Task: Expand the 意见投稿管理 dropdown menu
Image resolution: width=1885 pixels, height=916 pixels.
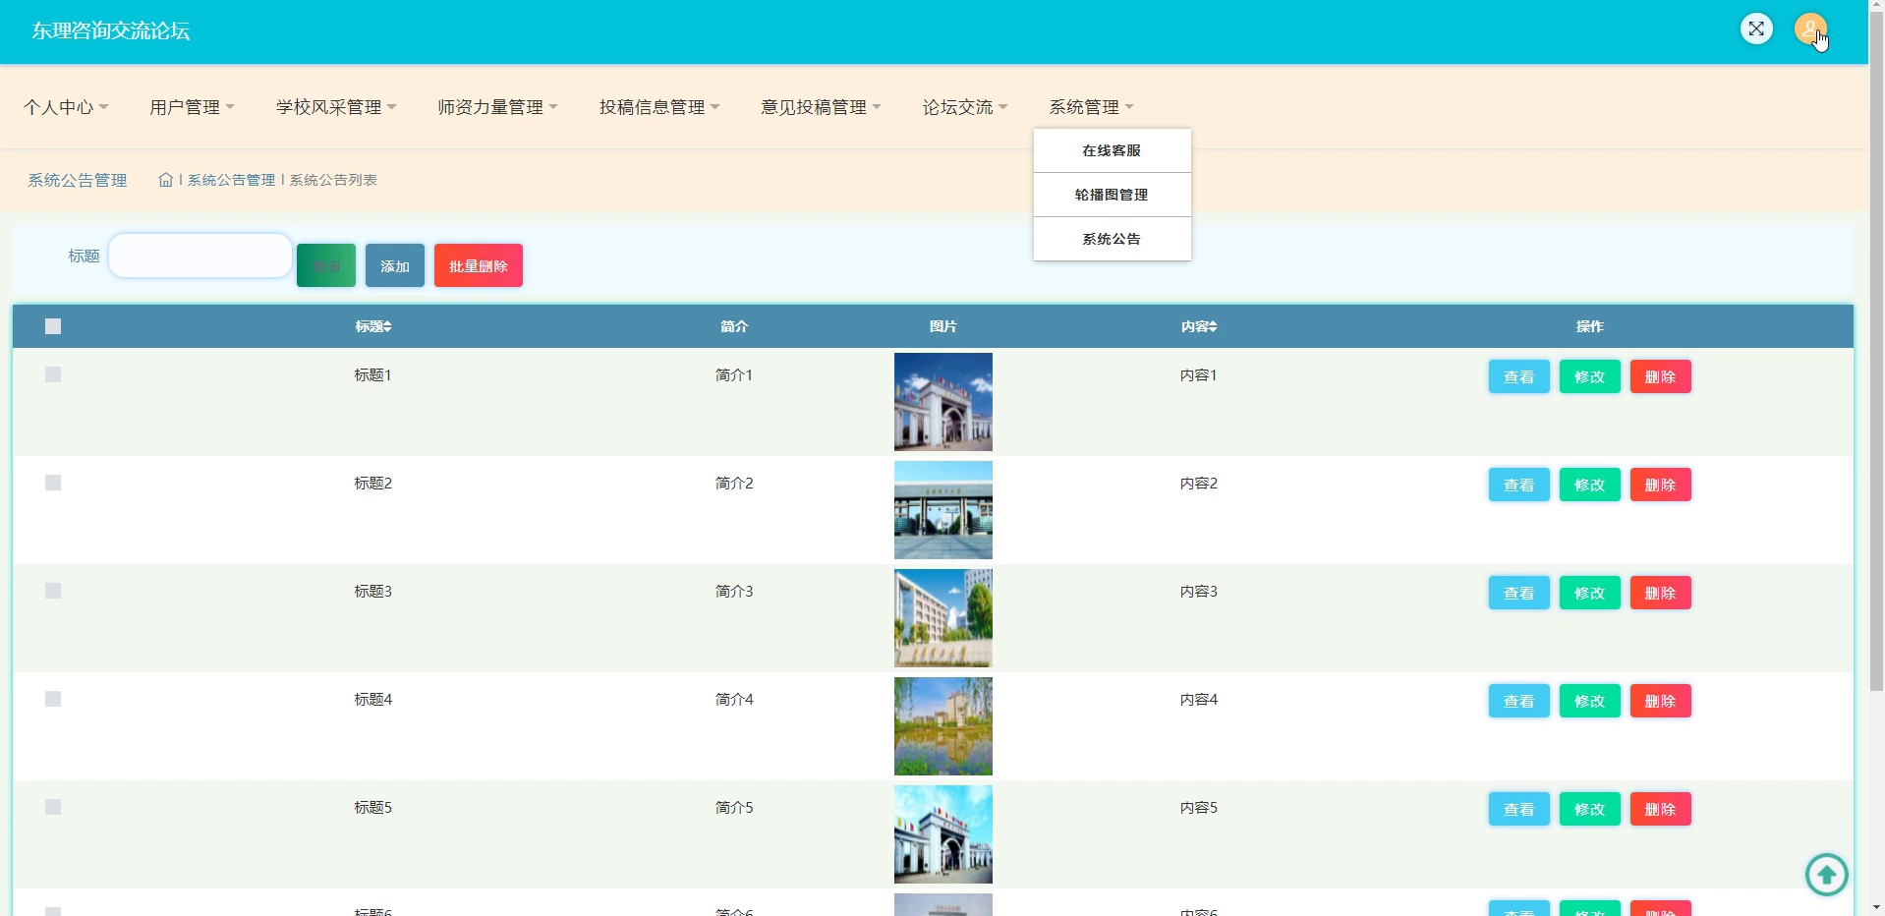Action: click(x=821, y=107)
